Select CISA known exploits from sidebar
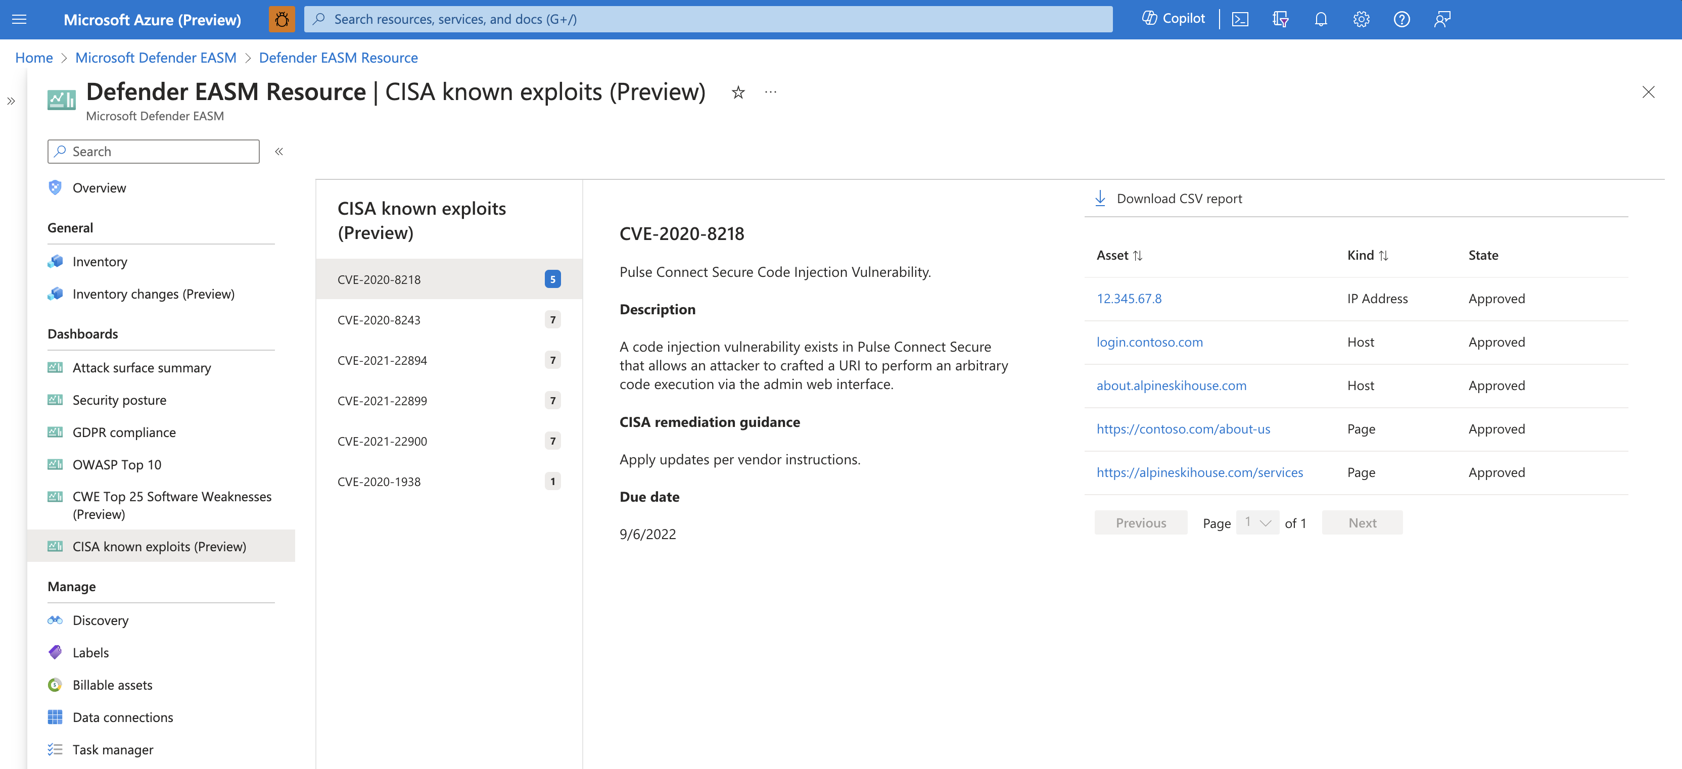This screenshot has width=1682, height=769. [x=160, y=546]
